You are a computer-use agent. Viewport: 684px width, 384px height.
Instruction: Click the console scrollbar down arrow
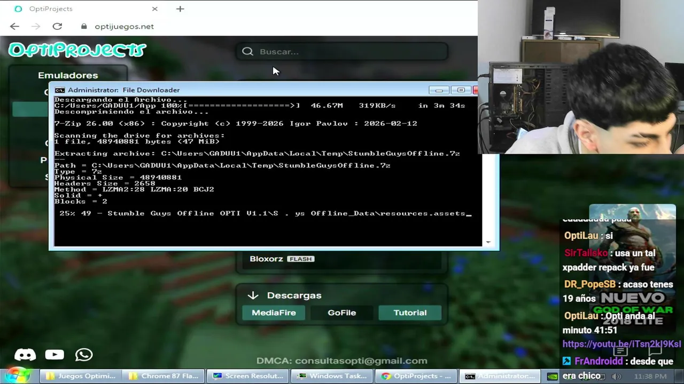488,242
